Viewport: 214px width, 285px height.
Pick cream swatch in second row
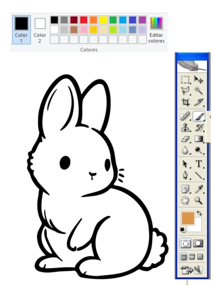coord(103,30)
